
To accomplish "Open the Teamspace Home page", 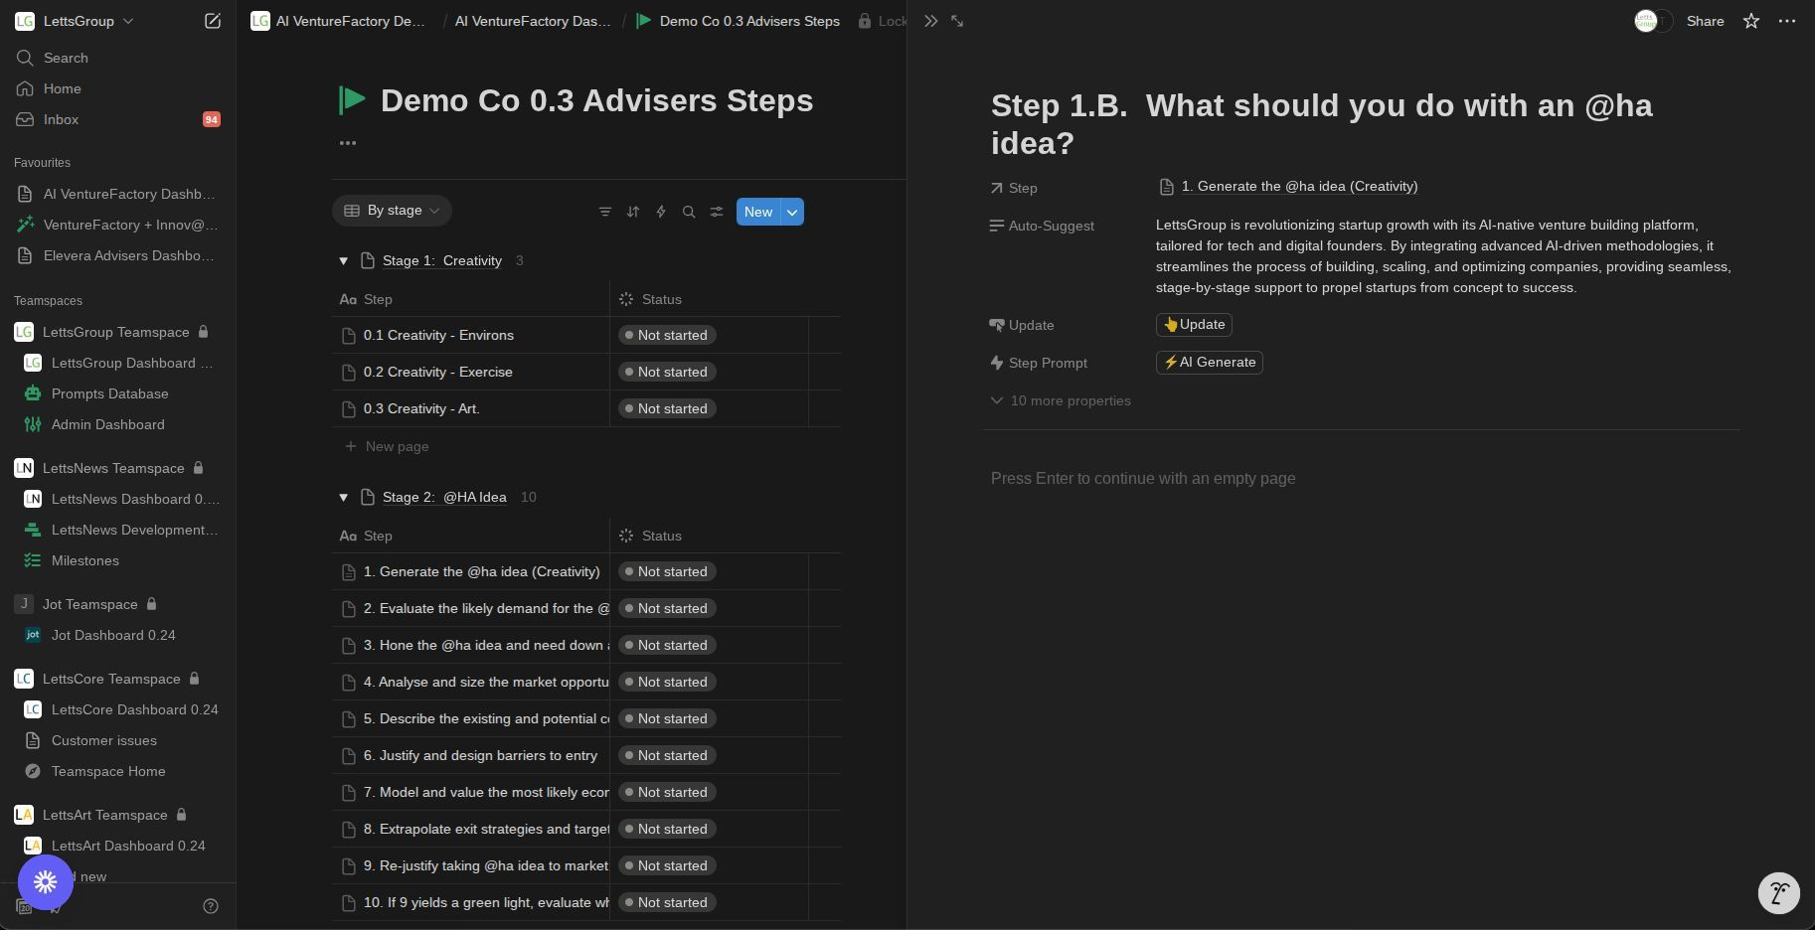I will [x=118, y=771].
